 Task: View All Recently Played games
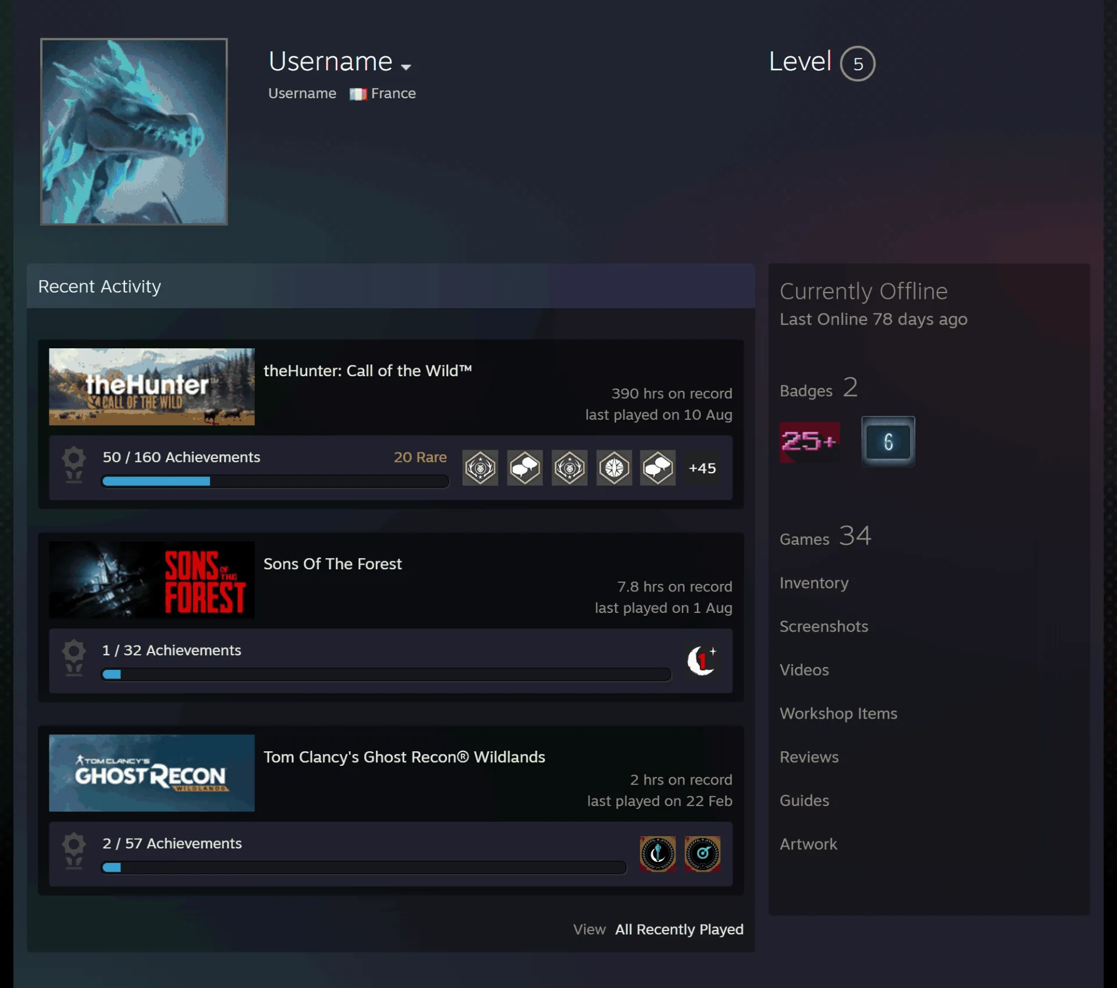click(680, 929)
